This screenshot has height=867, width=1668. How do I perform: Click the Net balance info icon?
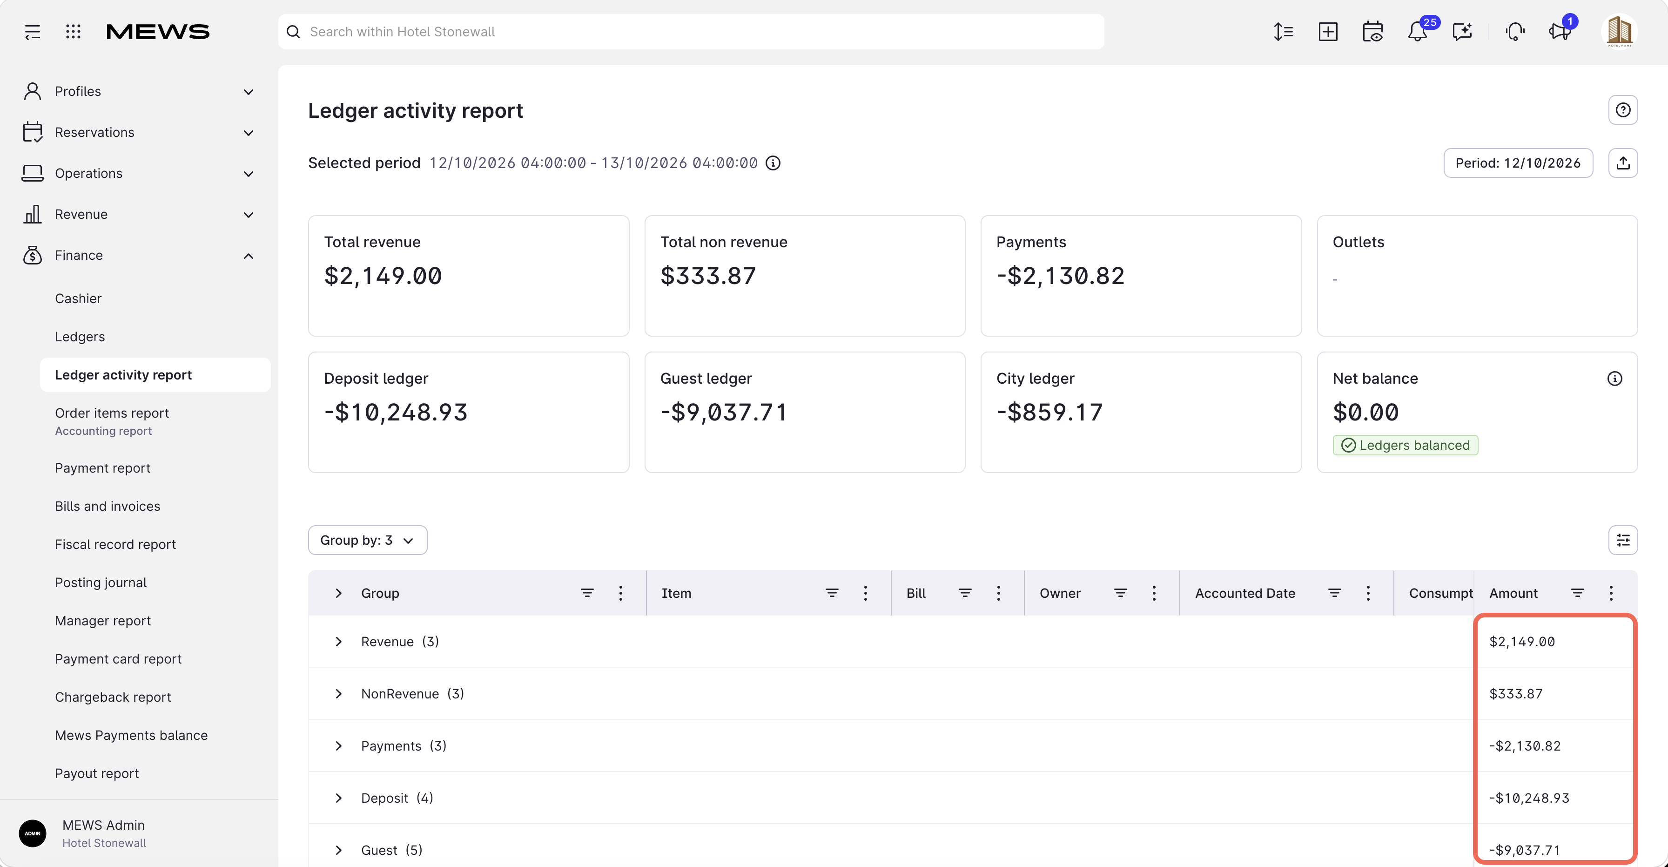point(1615,379)
